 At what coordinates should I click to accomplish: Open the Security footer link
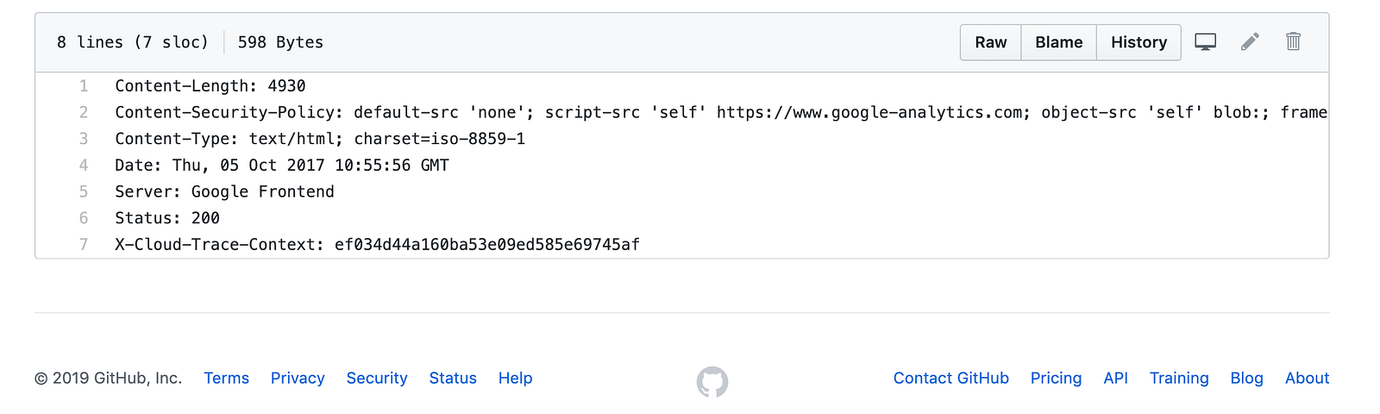tap(377, 378)
